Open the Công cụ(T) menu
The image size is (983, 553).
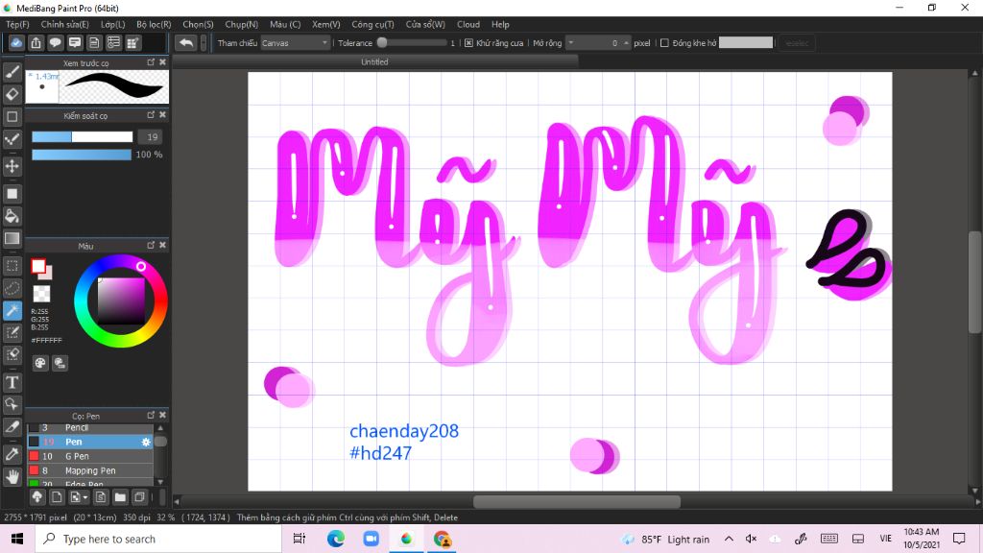coord(372,24)
